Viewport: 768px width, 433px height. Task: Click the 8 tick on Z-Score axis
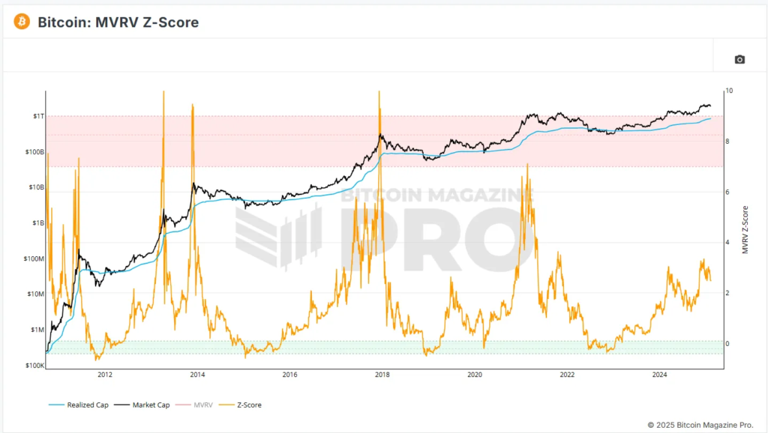727,142
